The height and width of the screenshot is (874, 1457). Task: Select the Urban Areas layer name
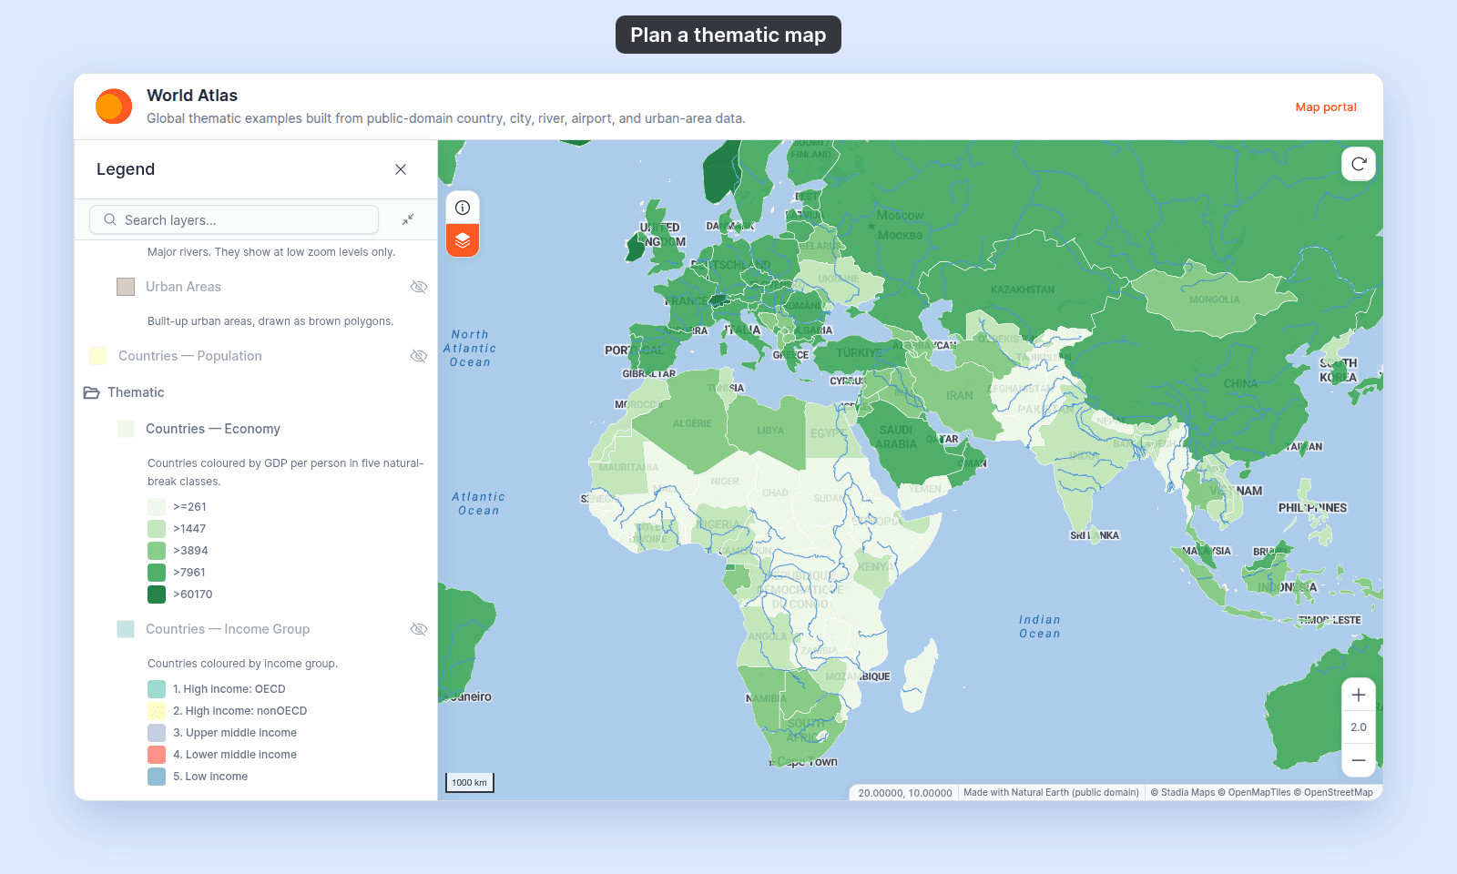click(183, 287)
